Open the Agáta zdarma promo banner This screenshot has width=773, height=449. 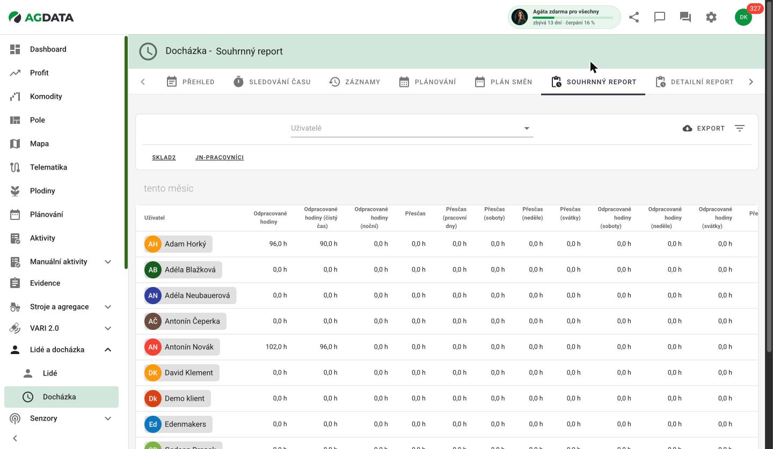pos(564,17)
